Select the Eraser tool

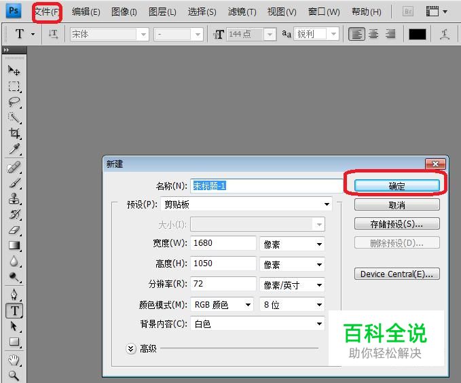coord(14,230)
